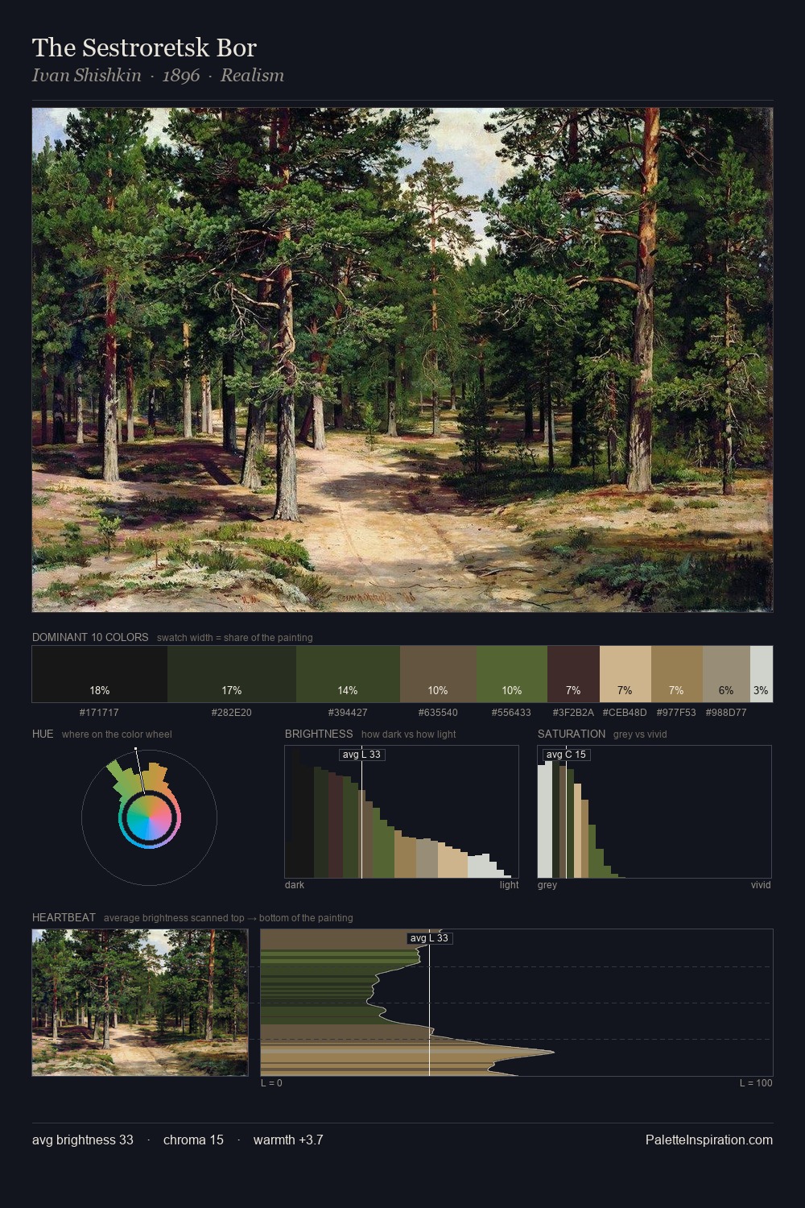Select the dark green swatch labeled 17%
The image size is (805, 1208).
click(232, 674)
